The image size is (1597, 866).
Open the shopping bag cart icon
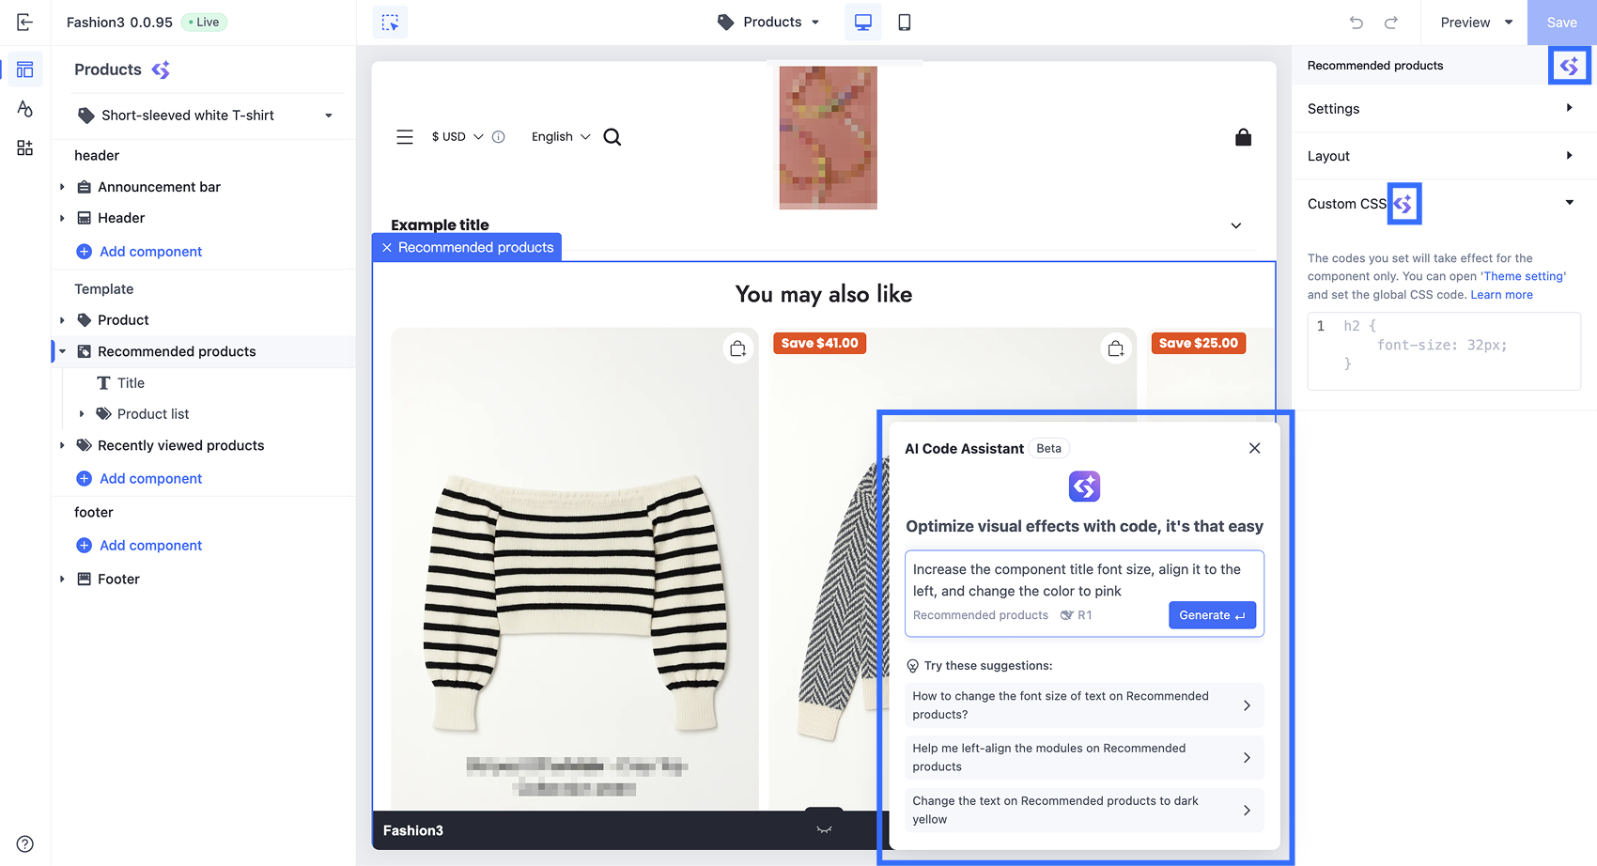tap(1243, 137)
